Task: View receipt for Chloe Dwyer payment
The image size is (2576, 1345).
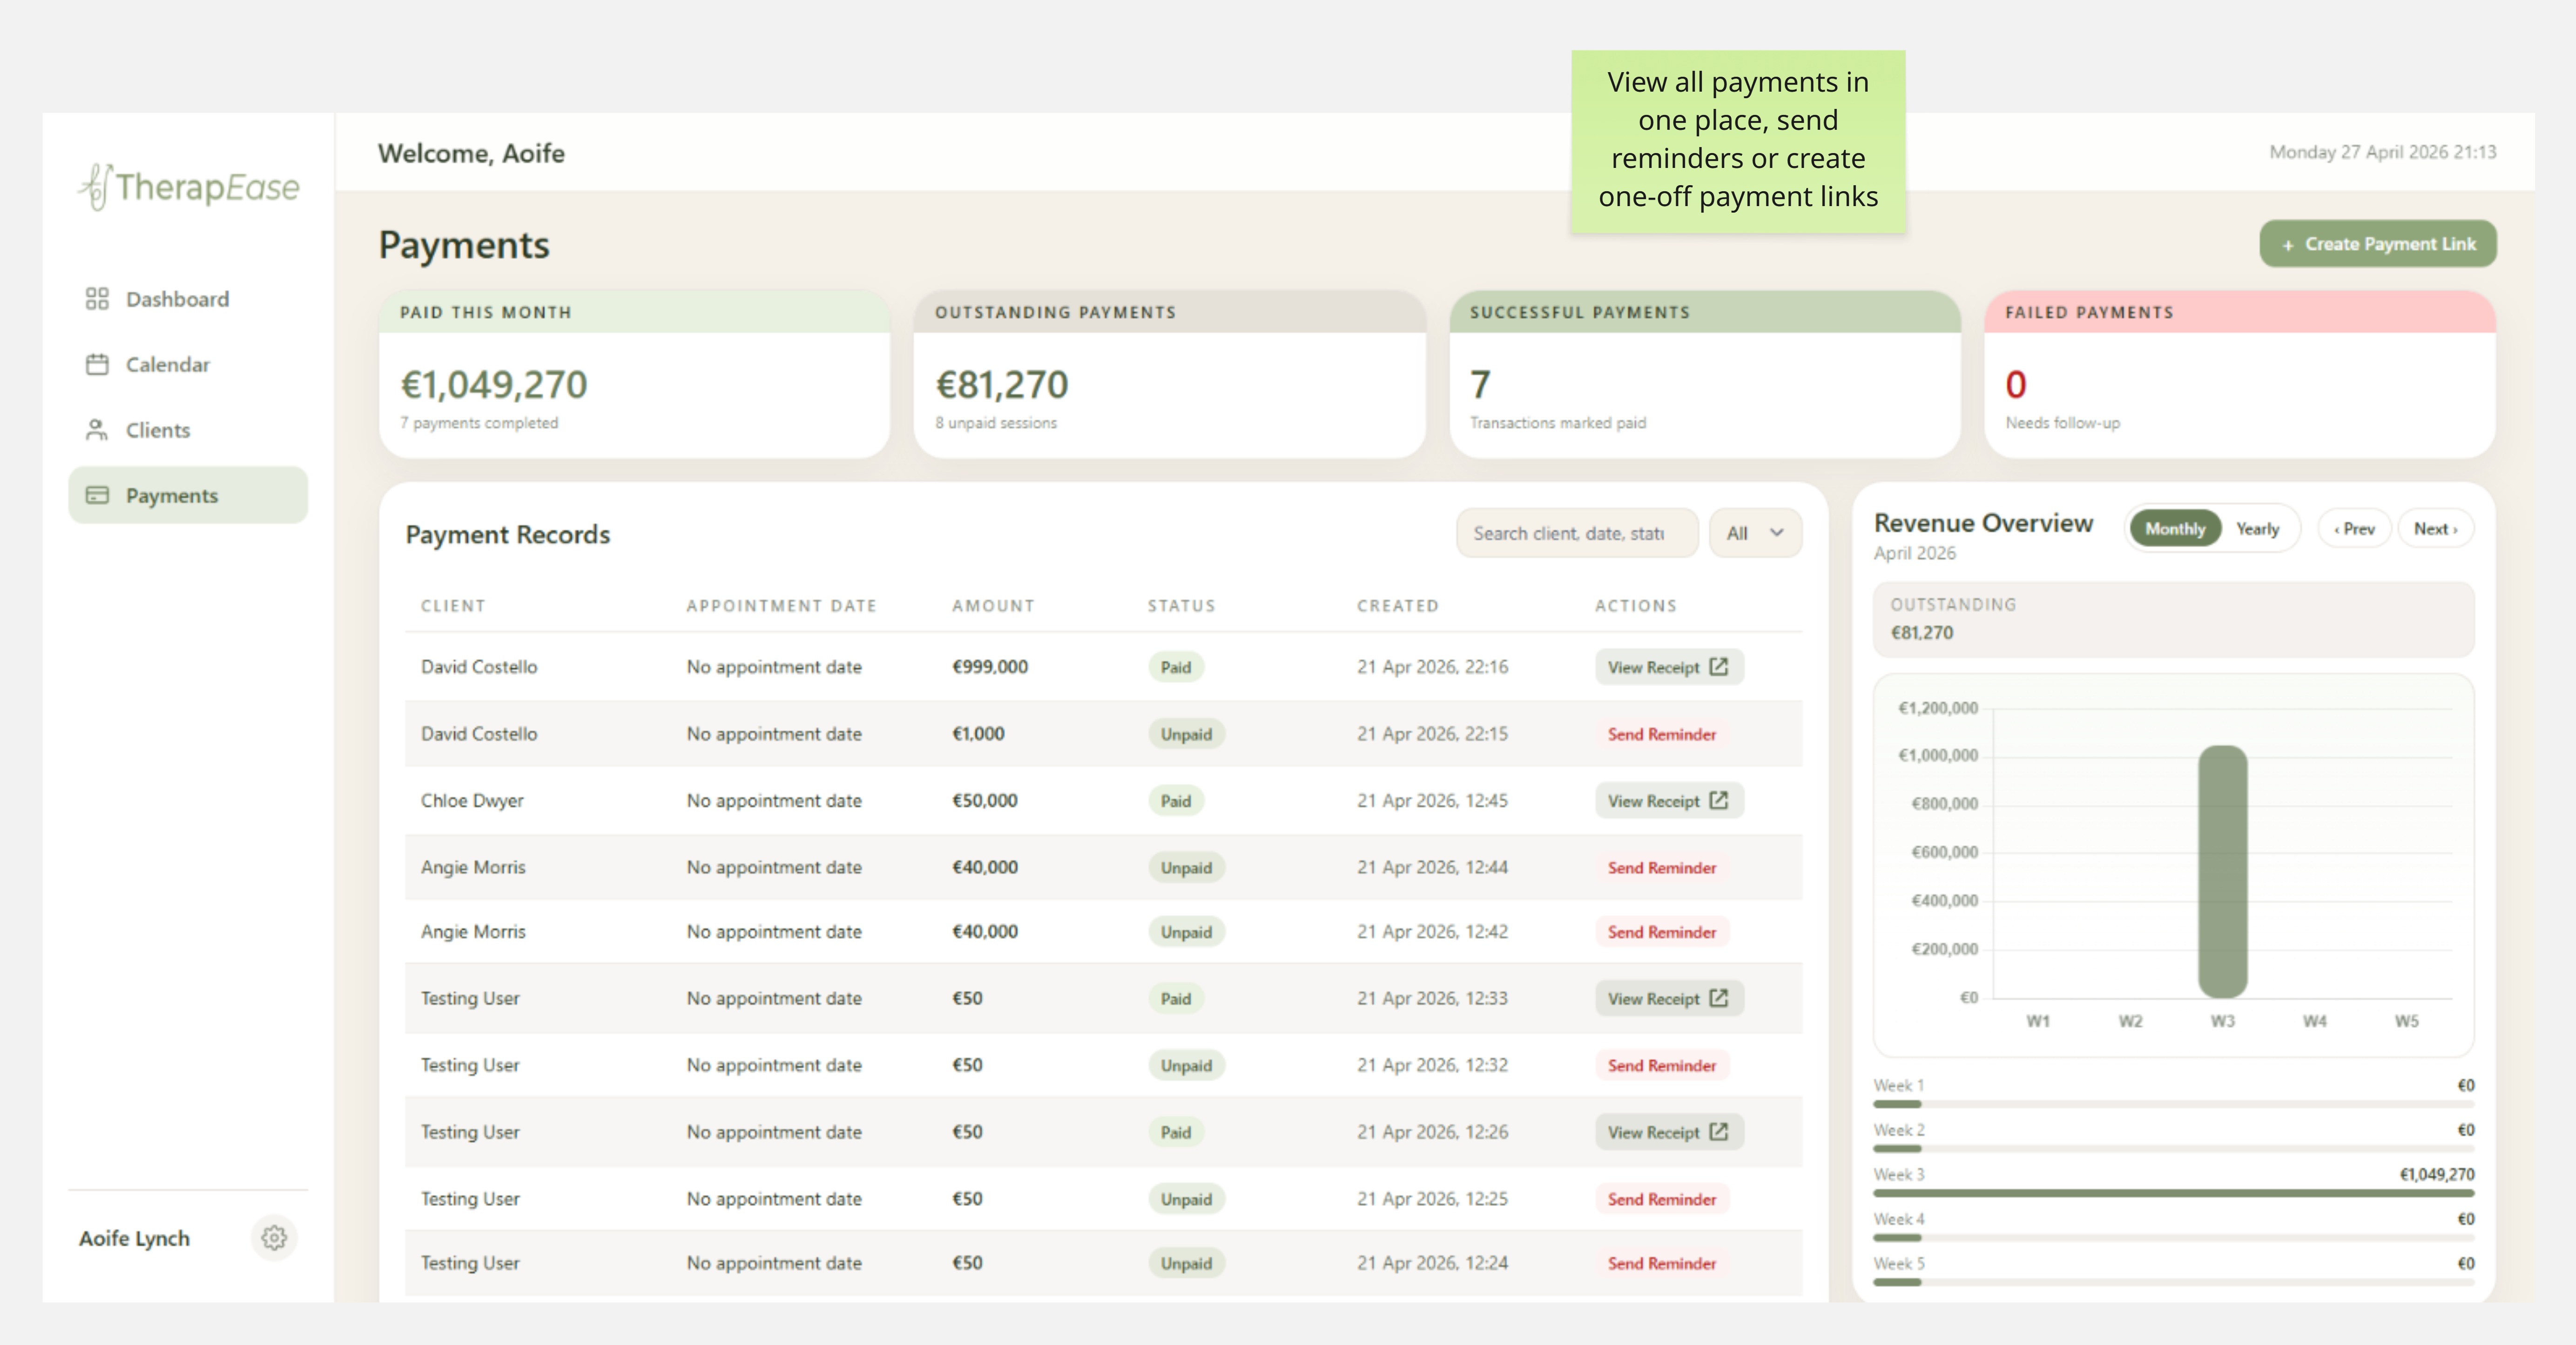Action: click(1668, 800)
